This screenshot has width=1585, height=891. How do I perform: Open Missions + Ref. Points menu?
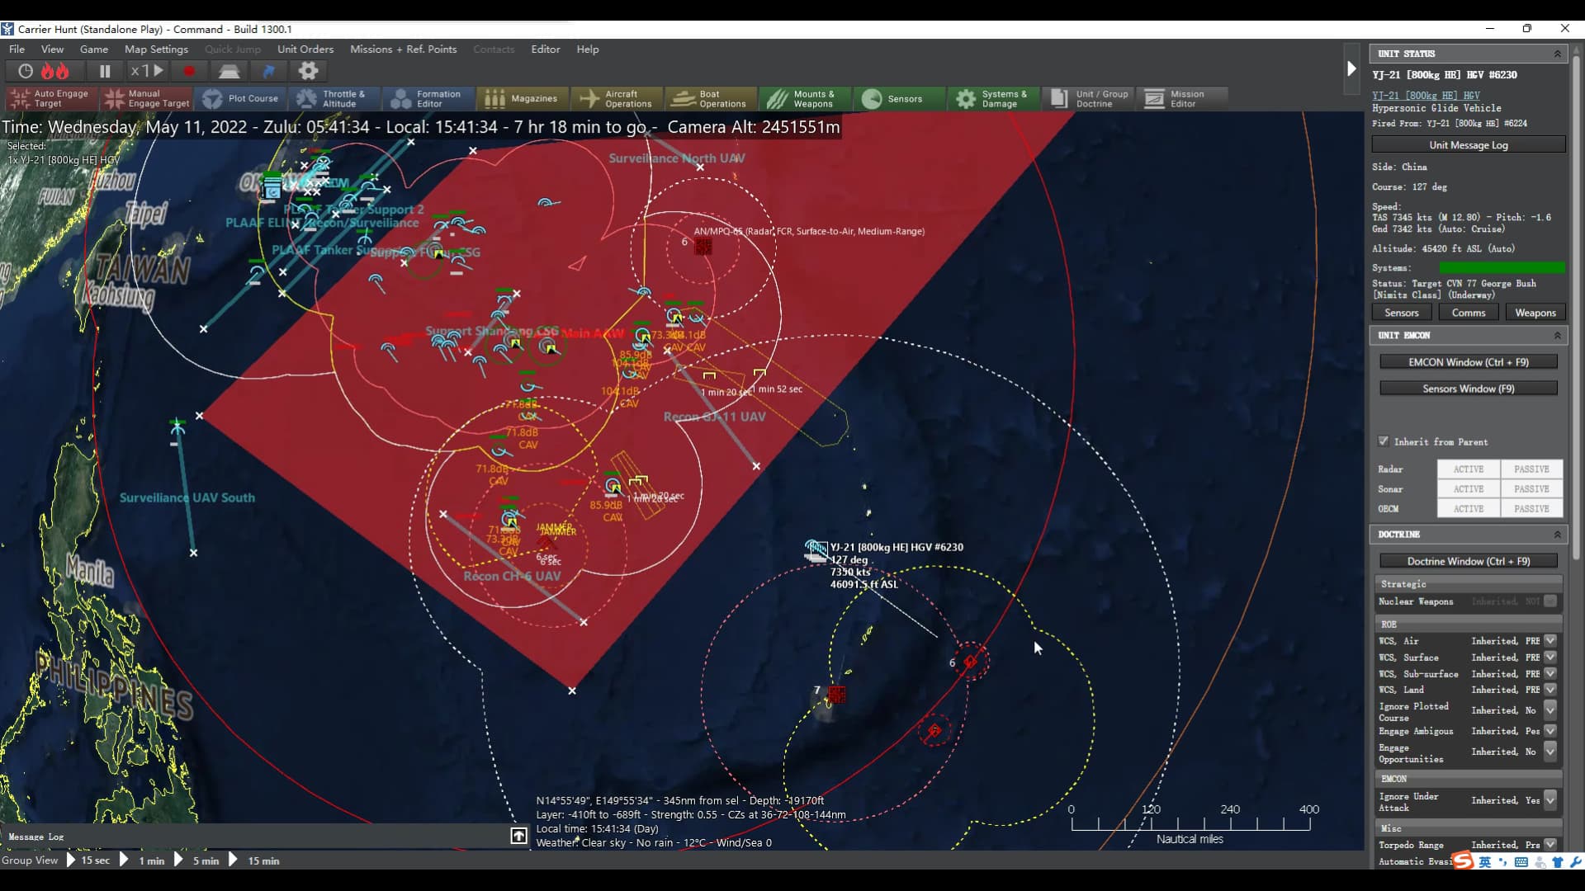(x=403, y=49)
